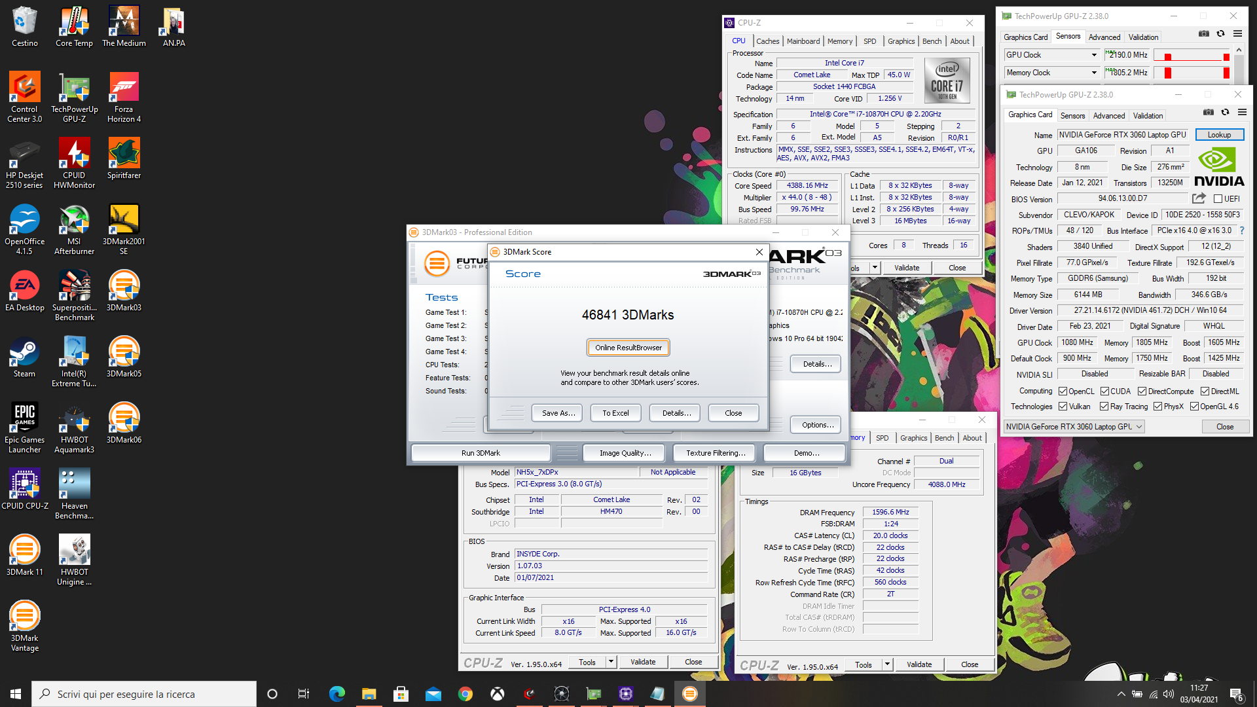The image size is (1257, 707).
Task: Toggle DirectCompute checkbox
Action: point(1142,391)
